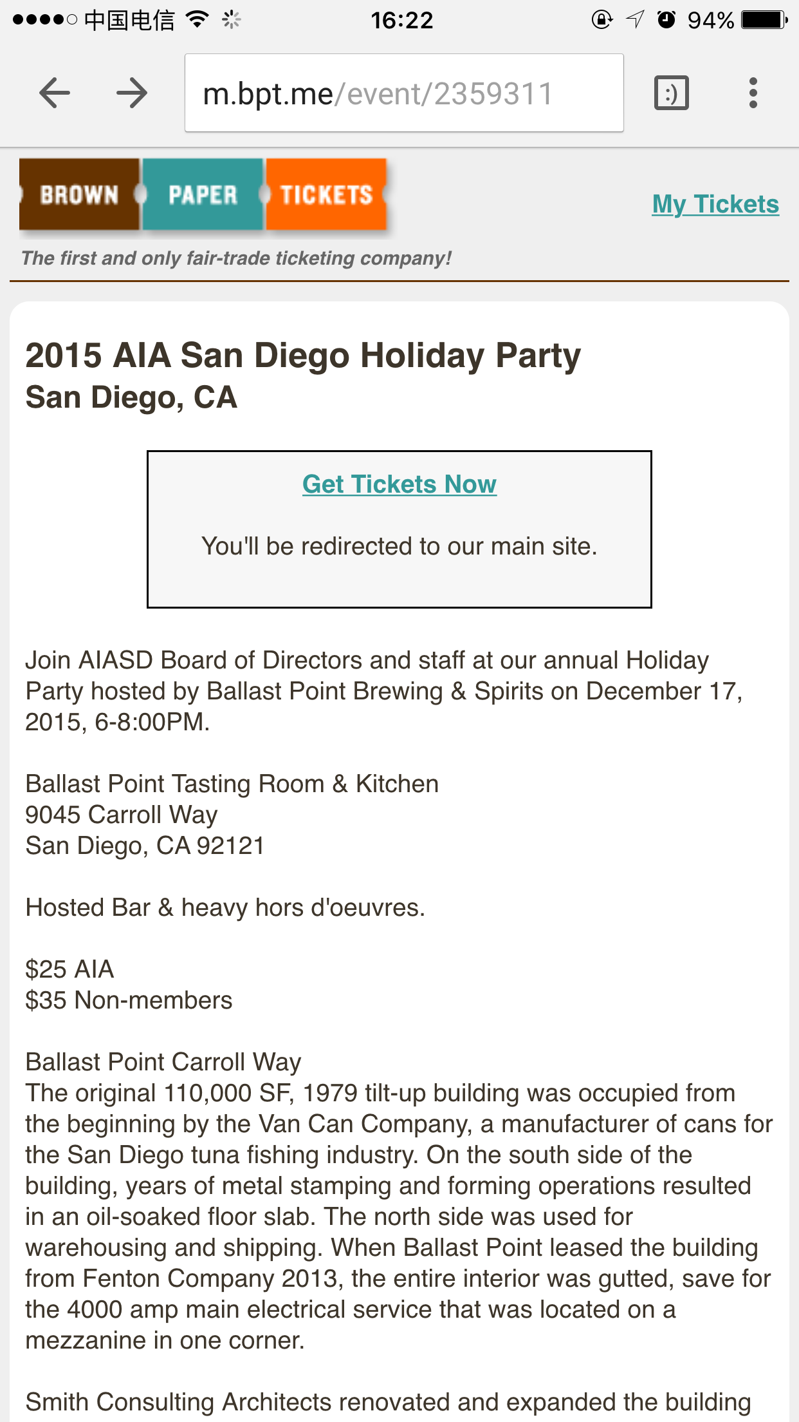Viewport: 799px width, 1422px height.
Task: Tap the event title heading
Action: (303, 355)
